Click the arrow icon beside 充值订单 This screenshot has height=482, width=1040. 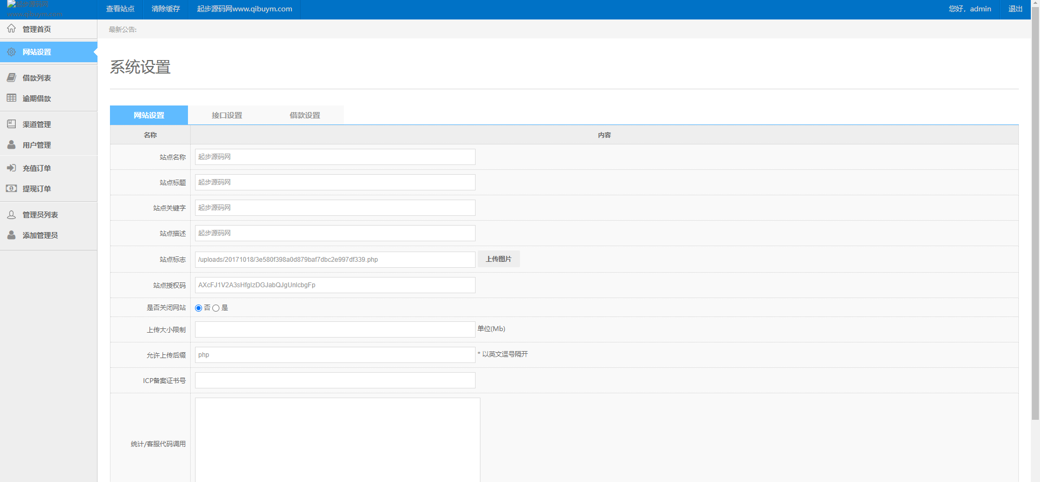pyautogui.click(x=11, y=168)
